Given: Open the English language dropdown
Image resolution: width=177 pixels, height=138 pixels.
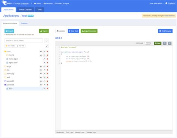Looking at the screenshot, I should (x=170, y=3).
